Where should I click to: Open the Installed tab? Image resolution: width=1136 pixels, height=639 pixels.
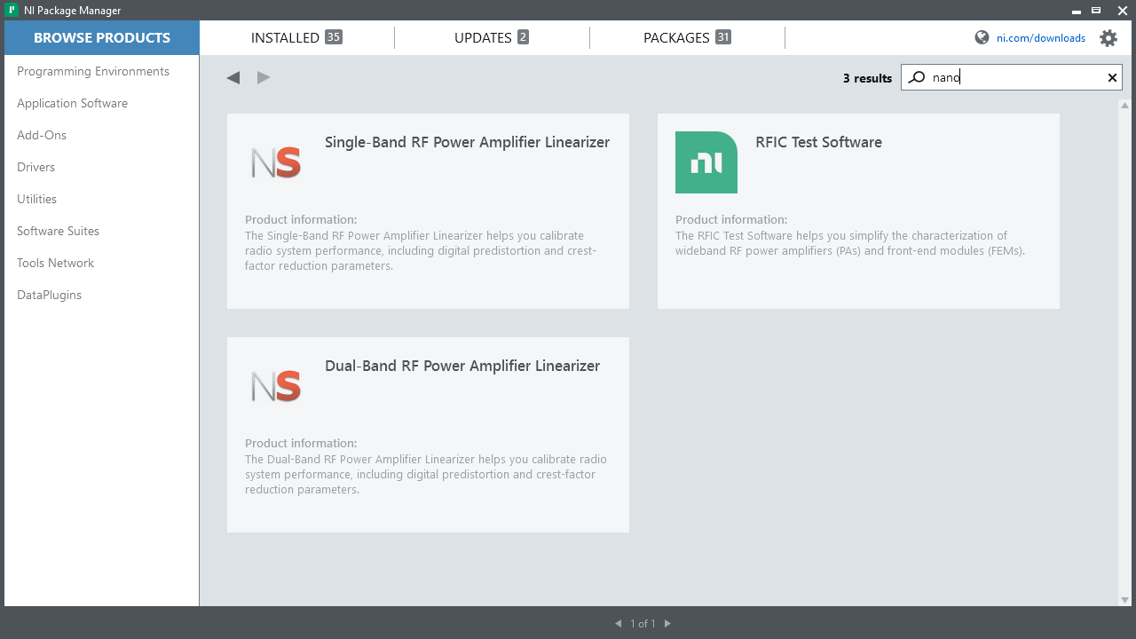(x=296, y=37)
